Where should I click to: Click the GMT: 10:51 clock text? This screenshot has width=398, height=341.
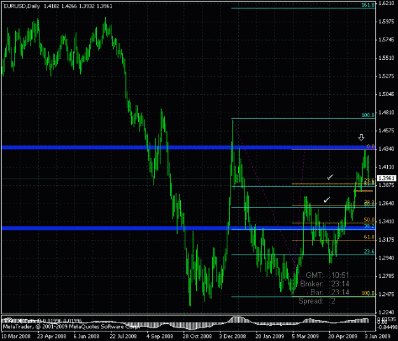(x=327, y=275)
